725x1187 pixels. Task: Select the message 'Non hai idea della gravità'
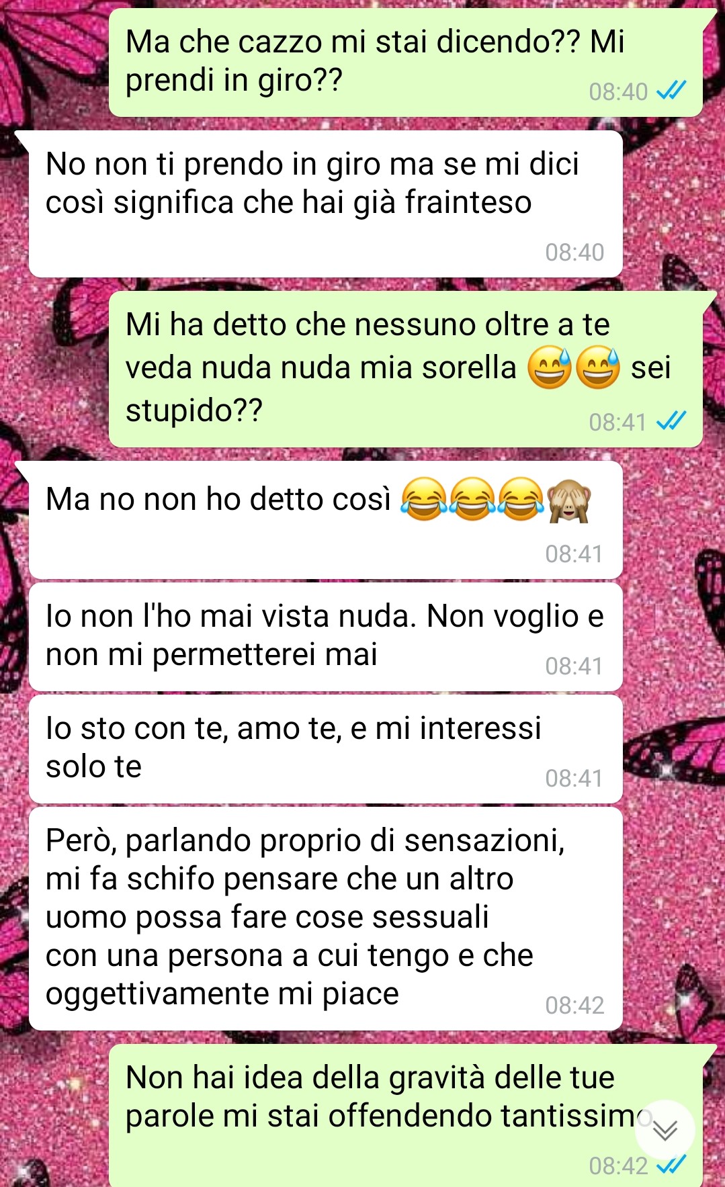click(406, 1115)
